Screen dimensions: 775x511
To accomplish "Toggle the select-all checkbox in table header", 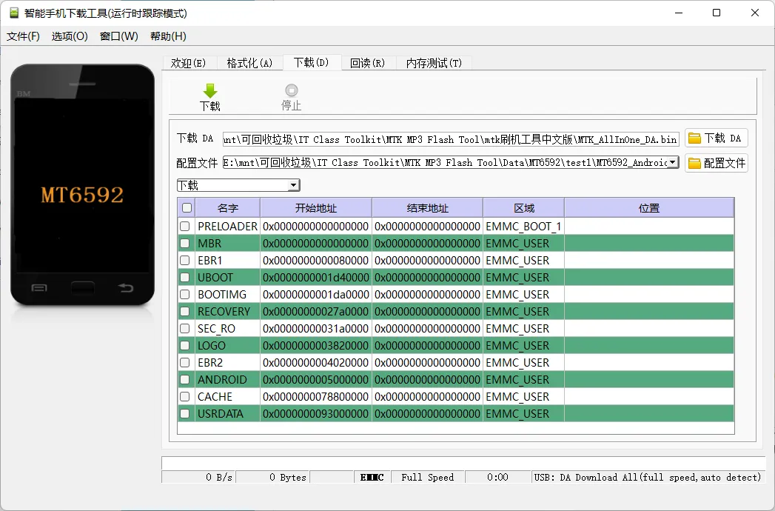I will (x=187, y=208).
